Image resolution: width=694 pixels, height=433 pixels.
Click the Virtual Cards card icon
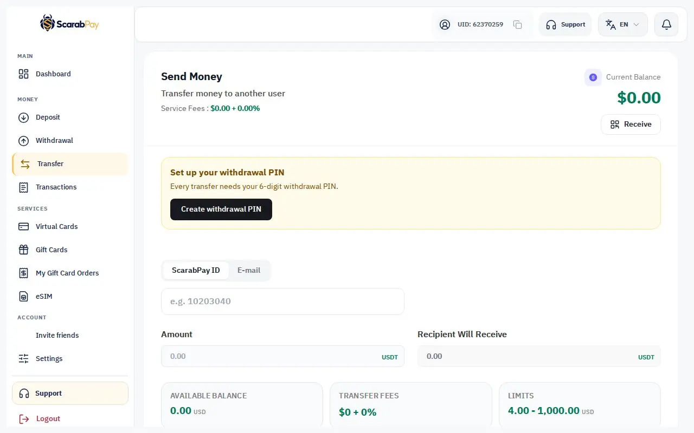23,227
